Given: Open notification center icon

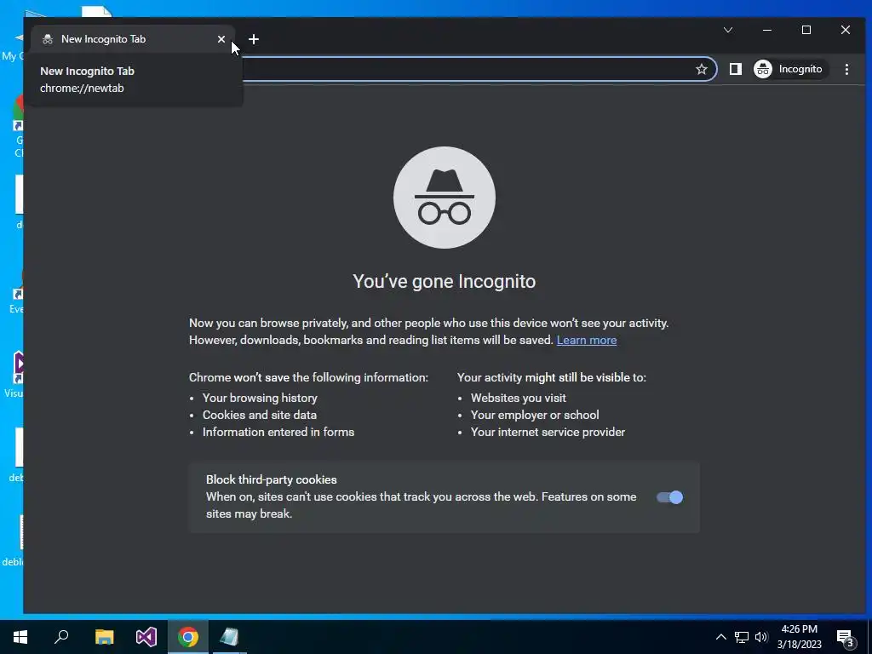Looking at the screenshot, I should [x=846, y=637].
